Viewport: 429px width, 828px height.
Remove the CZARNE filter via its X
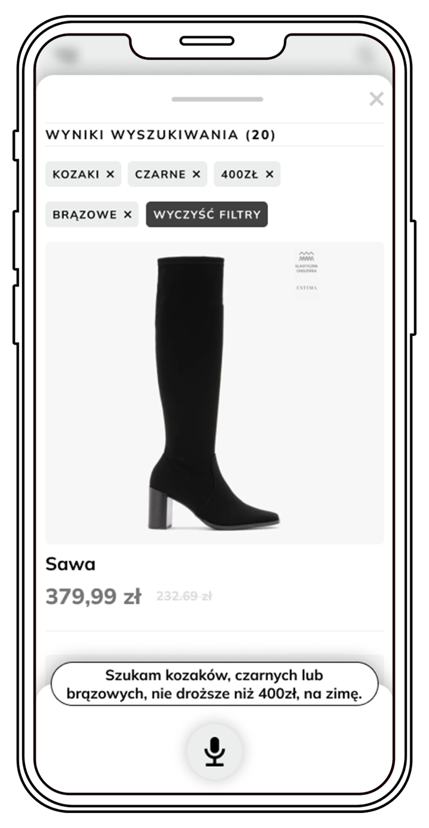click(x=196, y=174)
